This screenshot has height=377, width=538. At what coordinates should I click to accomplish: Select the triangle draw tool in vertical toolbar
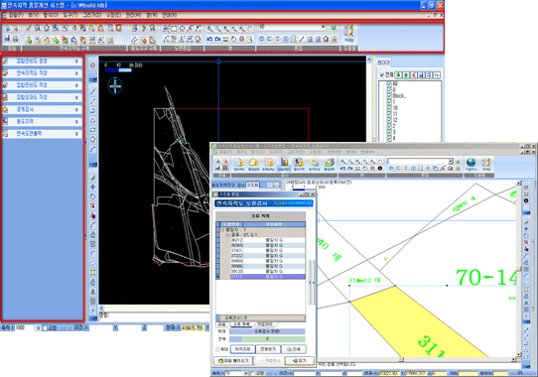pos(93,120)
